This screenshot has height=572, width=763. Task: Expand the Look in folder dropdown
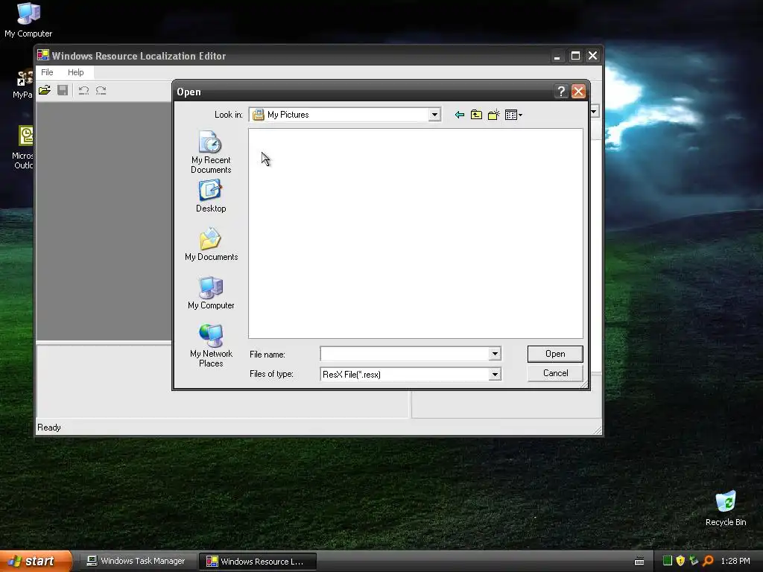434,115
